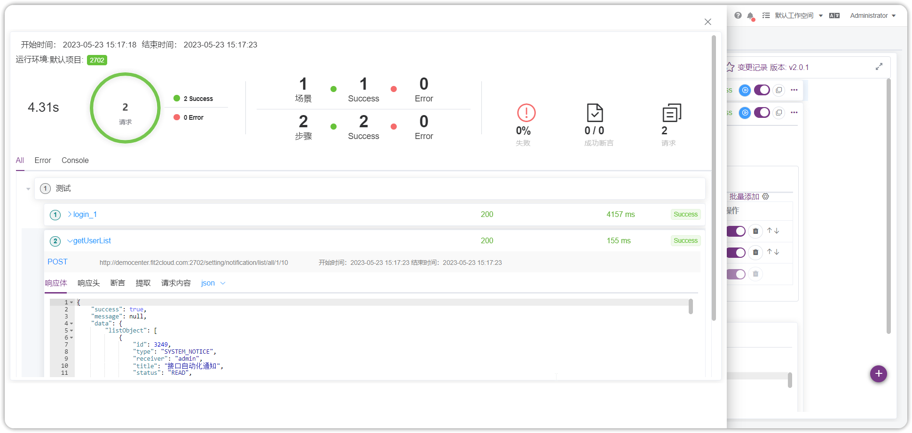The width and height of the screenshot is (912, 433).
Task: Open the notifications bell
Action: pos(750,16)
